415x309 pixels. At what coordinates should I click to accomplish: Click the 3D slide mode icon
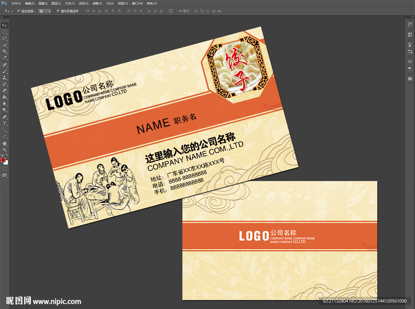click(214, 11)
